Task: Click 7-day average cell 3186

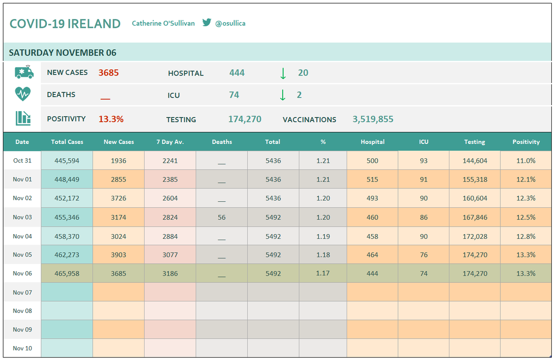Action: tap(170, 273)
